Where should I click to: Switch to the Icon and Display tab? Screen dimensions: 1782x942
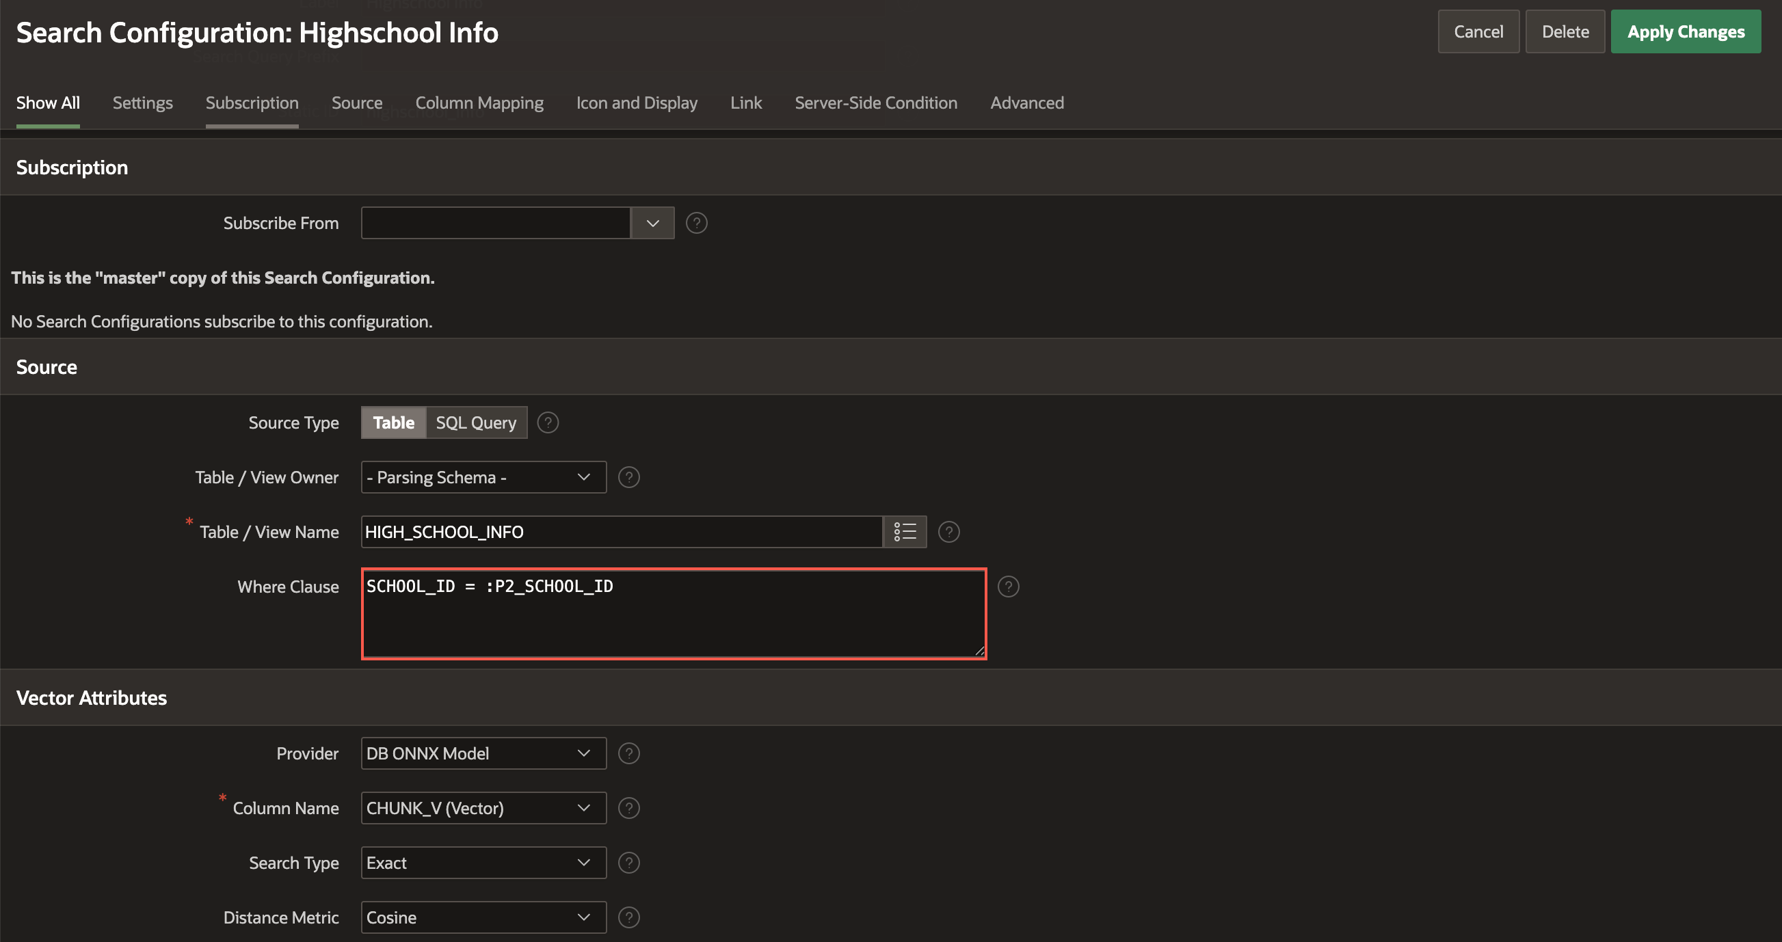tap(637, 103)
